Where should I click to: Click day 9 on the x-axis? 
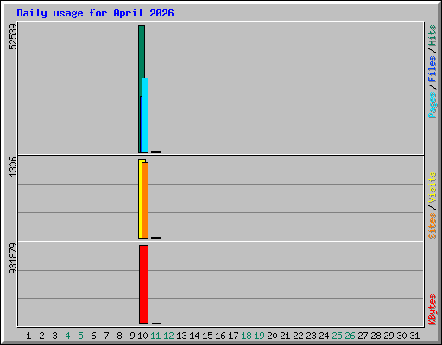(x=132, y=336)
